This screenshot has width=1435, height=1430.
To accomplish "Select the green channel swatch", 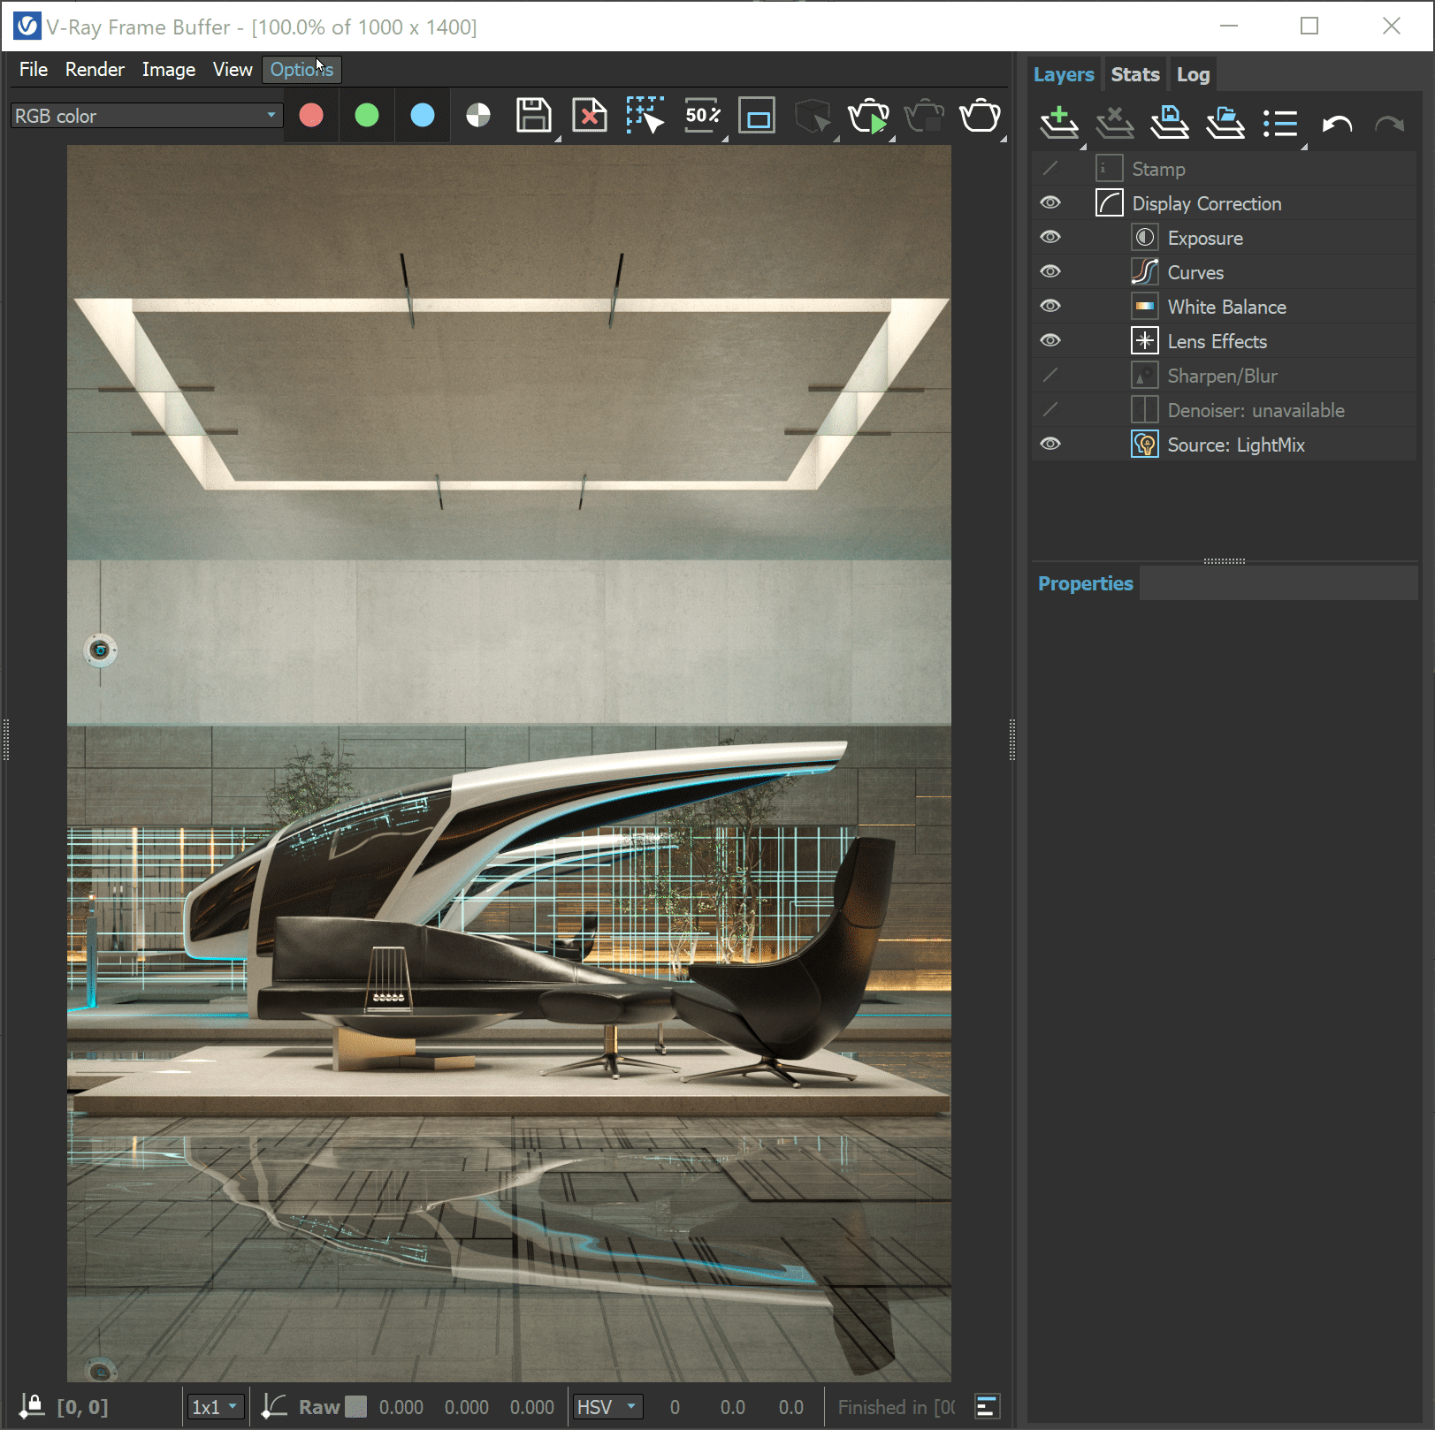I will (x=366, y=115).
